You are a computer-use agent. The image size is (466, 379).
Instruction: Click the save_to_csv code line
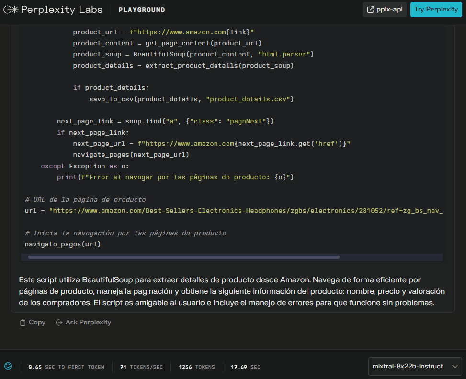[x=192, y=99]
